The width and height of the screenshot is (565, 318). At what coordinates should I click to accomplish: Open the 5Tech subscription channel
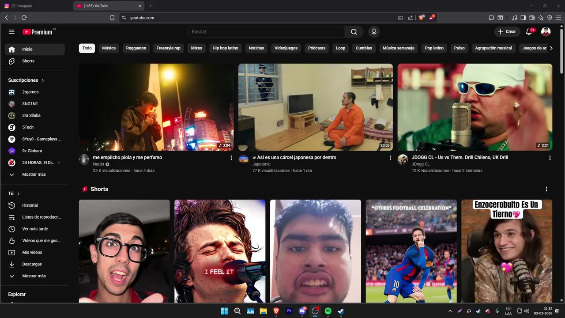tap(35, 127)
